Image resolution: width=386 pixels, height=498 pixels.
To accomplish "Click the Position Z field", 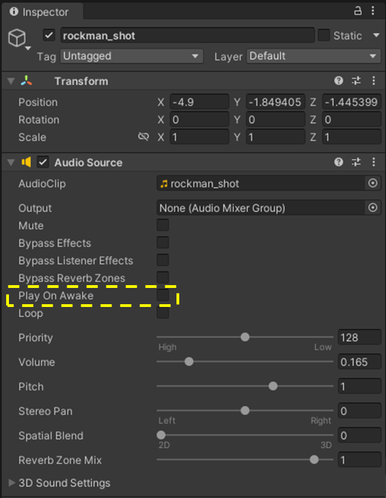I will click(352, 102).
